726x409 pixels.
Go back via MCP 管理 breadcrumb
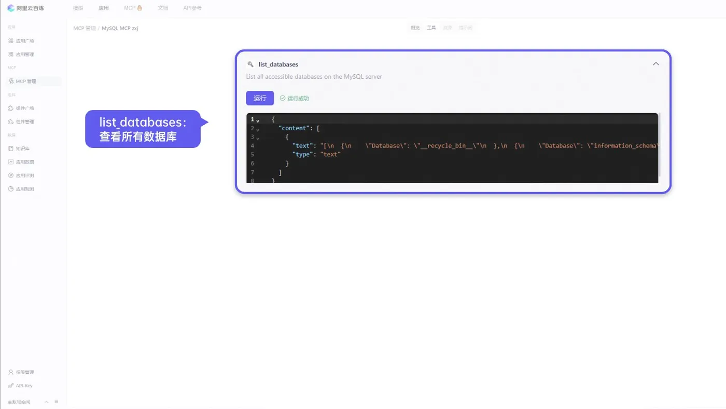[85, 28]
